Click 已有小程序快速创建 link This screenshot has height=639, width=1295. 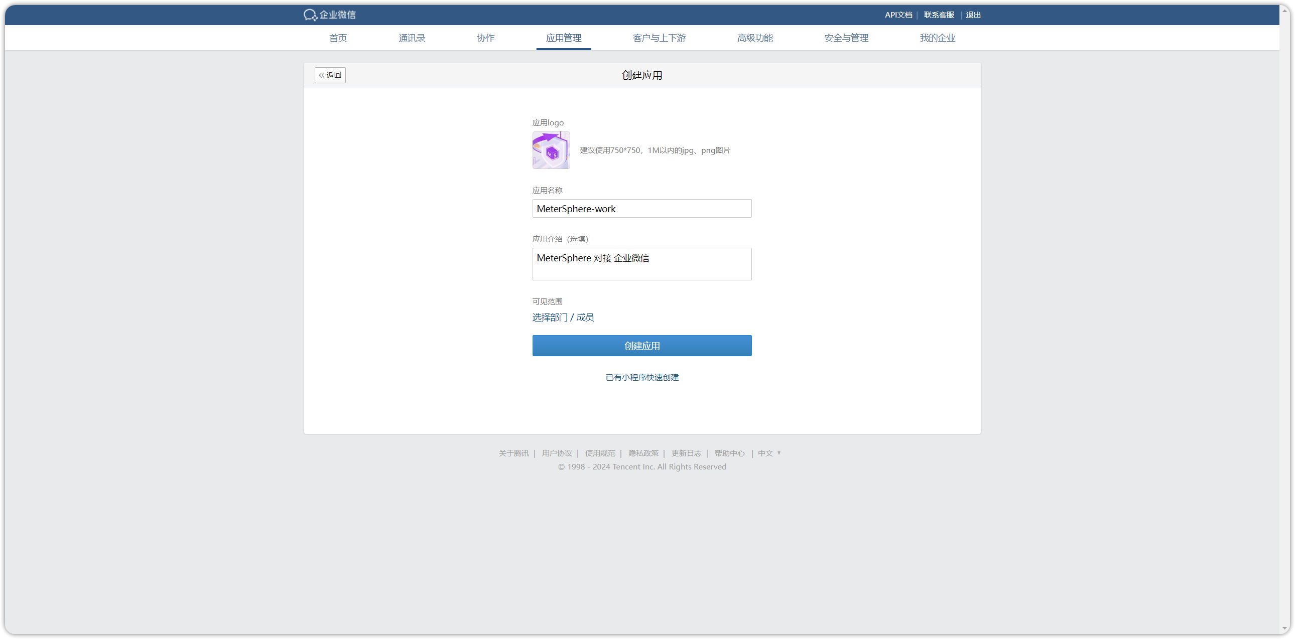coord(642,377)
